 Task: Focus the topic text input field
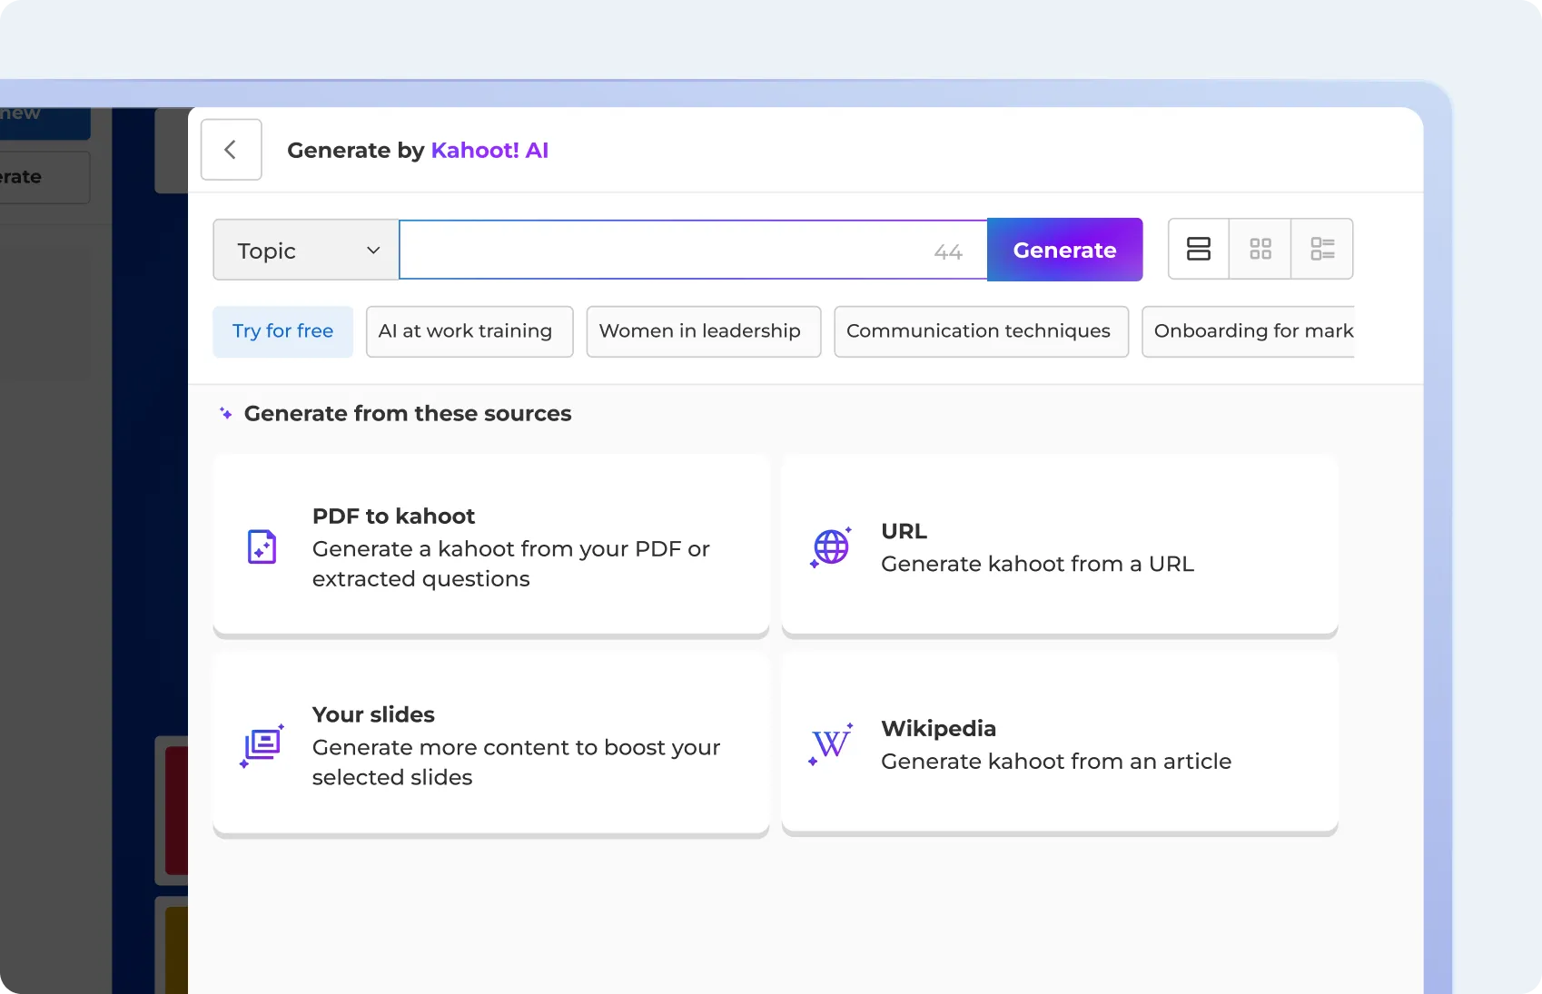tap(693, 250)
